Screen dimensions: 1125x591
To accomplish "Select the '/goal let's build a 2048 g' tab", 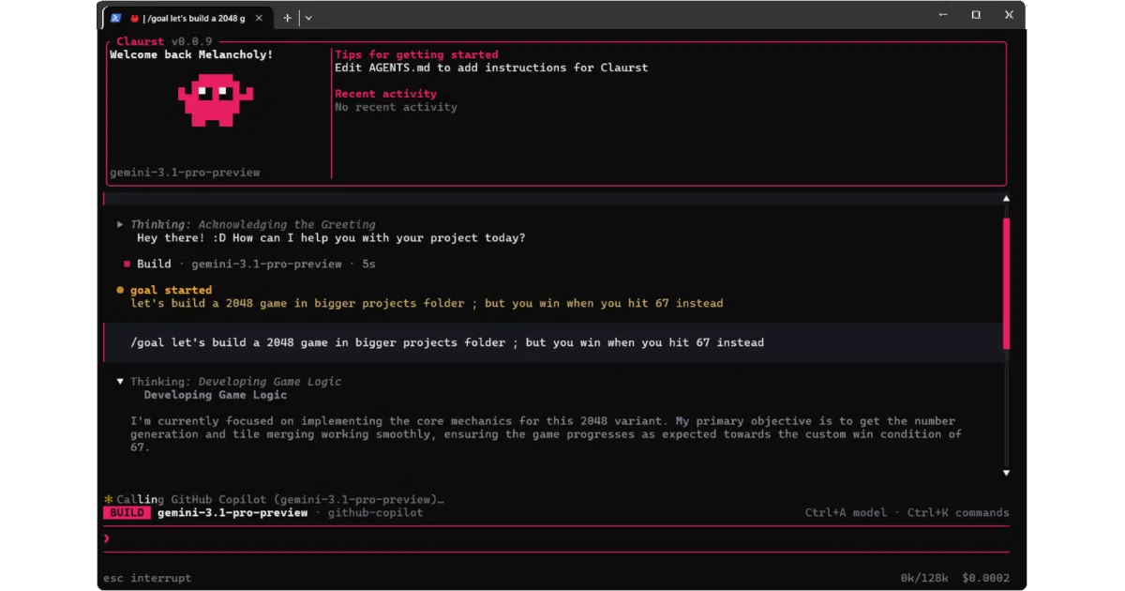I will click(187, 17).
